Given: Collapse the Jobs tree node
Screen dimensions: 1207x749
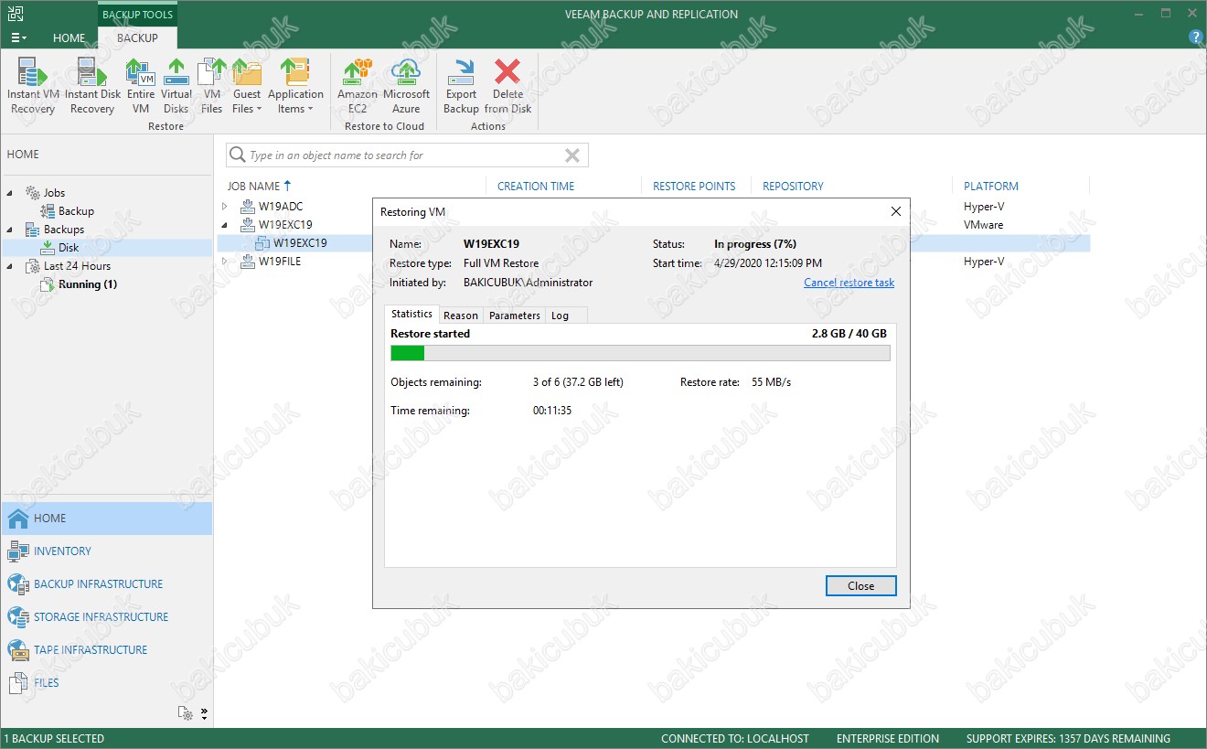Looking at the screenshot, I should coord(10,193).
